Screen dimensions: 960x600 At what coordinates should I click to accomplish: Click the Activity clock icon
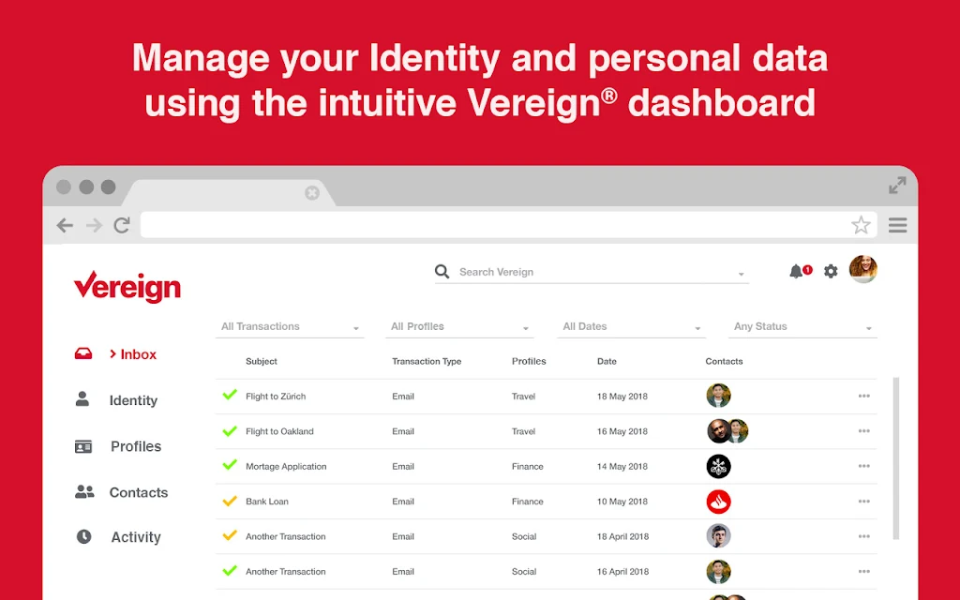pyautogui.click(x=83, y=537)
